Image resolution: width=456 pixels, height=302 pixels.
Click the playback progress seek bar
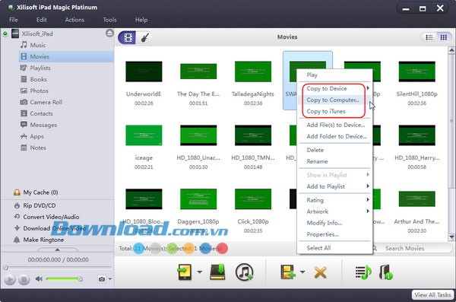pyautogui.click(x=58, y=267)
